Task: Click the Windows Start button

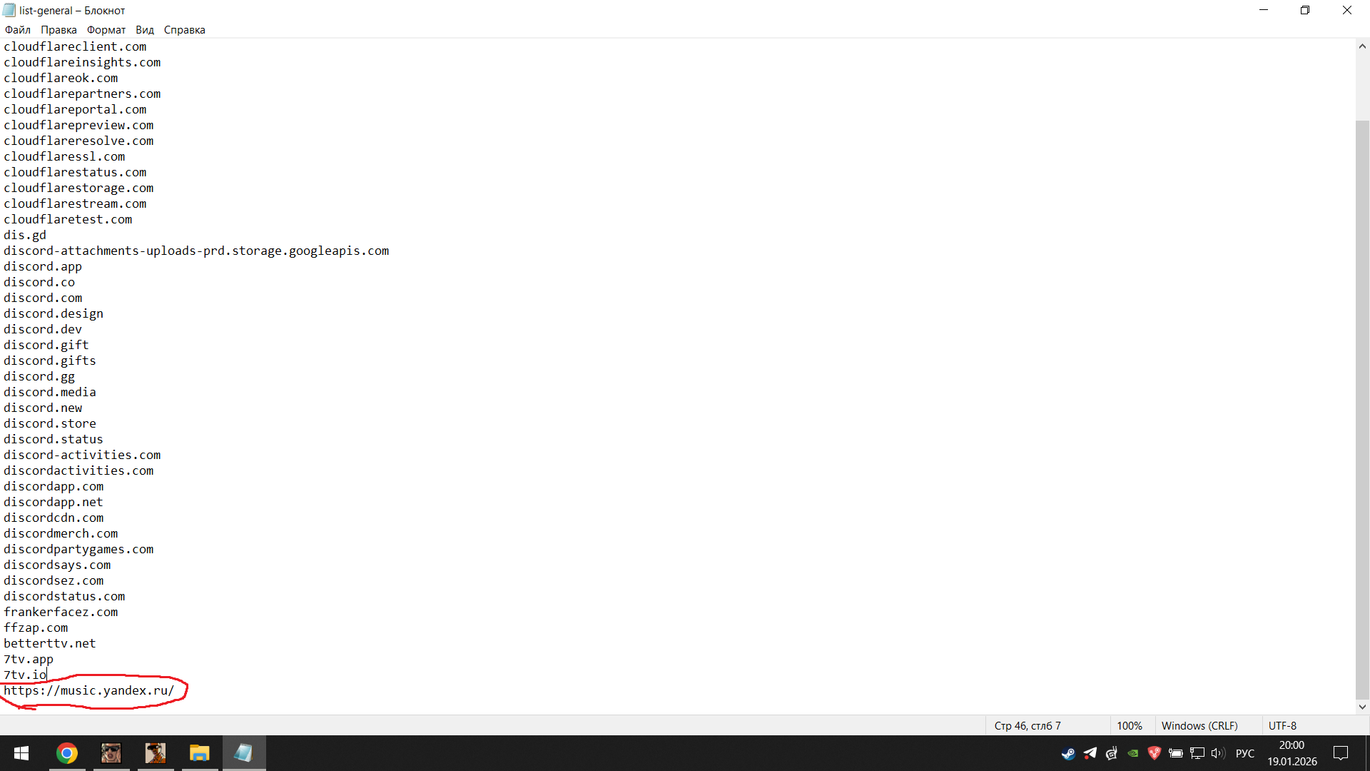Action: tap(21, 753)
